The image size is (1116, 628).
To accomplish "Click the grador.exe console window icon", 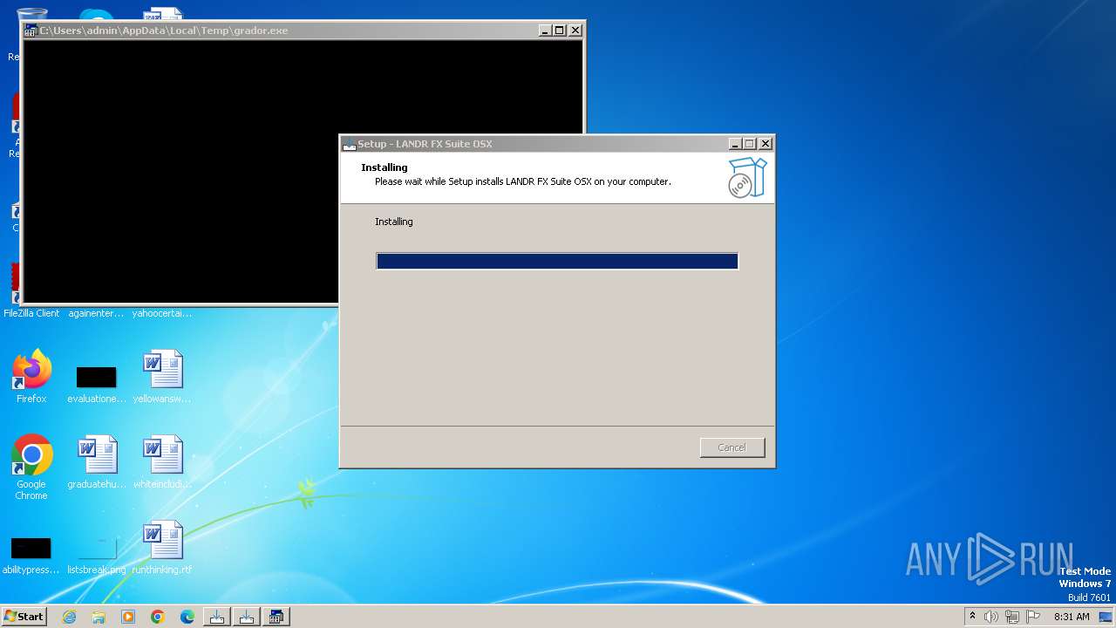I will point(31,31).
